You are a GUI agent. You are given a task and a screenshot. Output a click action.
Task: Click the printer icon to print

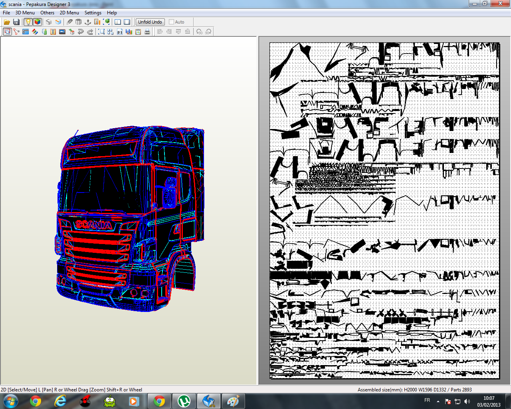(147, 32)
